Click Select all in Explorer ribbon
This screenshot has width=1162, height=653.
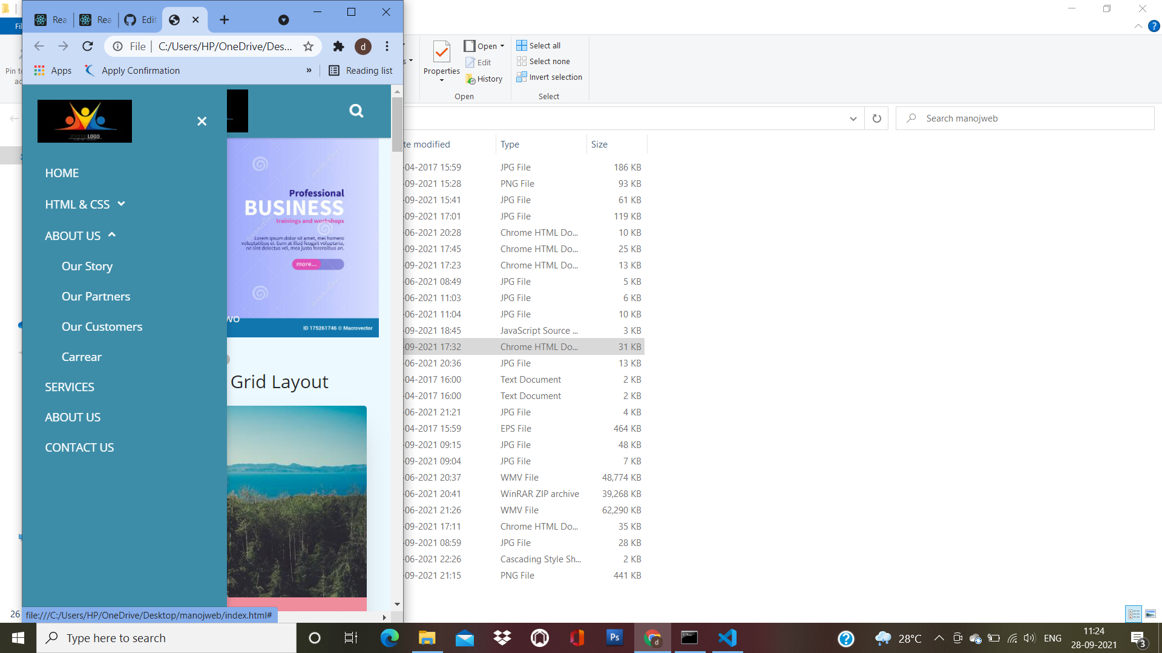(539, 45)
